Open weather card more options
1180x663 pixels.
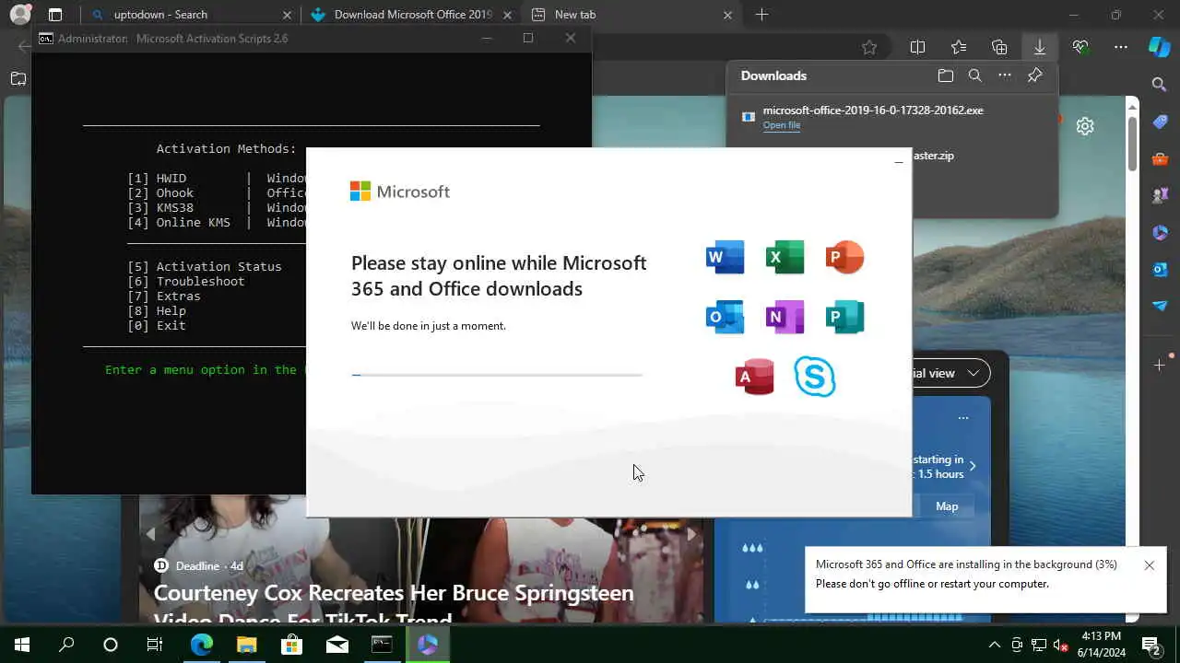click(963, 418)
